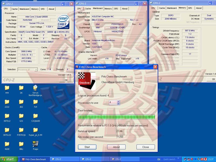This screenshot has height=162, width=216.
Task: Open the 2222 desktop folder
Action: (x=7, y=103)
